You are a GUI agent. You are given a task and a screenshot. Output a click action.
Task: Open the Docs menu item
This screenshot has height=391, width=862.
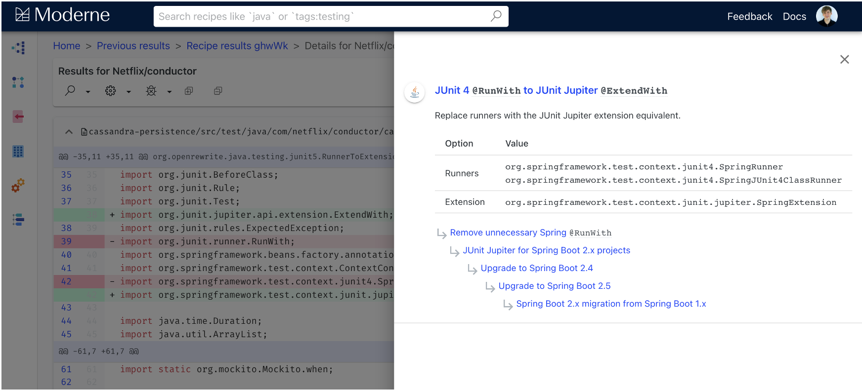pyautogui.click(x=794, y=16)
